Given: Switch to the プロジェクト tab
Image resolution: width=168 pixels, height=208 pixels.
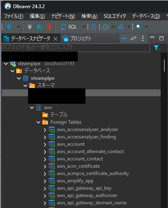Looking at the screenshot, I should (77, 39).
